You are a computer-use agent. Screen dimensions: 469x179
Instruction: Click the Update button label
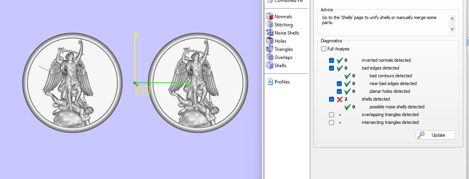(x=438, y=135)
